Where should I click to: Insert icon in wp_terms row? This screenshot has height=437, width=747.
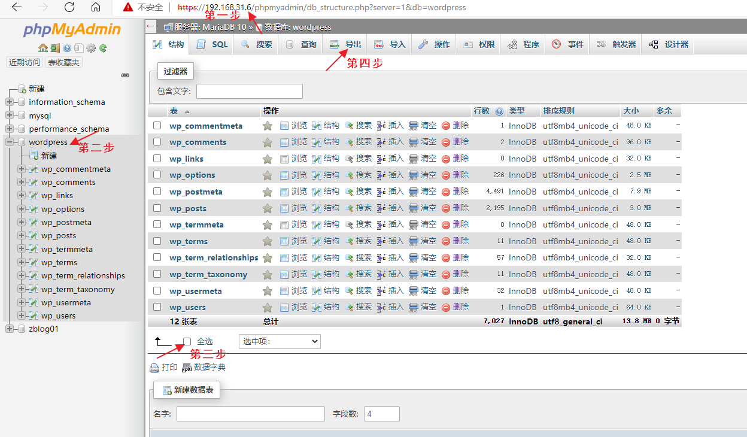[381, 241]
